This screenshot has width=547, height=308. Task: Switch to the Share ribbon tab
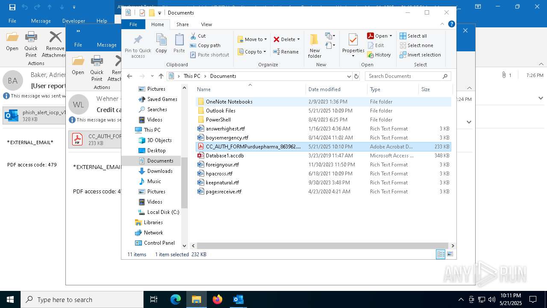pyautogui.click(x=182, y=24)
